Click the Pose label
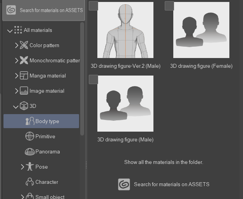Viewport: 243px width, 199px height. [x=42, y=167]
